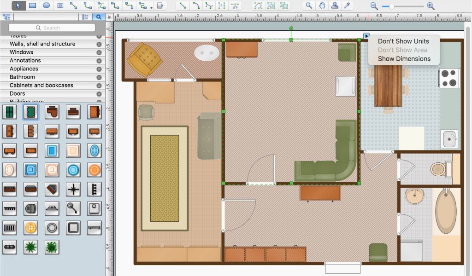Image resolution: width=472 pixels, height=276 pixels.
Task: Select the rectangle shape tool
Action: pos(32,6)
